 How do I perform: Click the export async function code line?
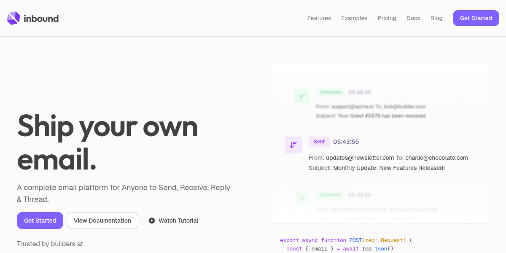tap(346, 240)
